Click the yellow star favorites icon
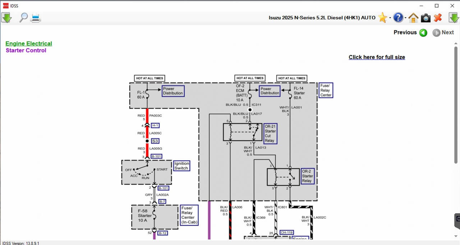The image size is (460, 245). 382,17
